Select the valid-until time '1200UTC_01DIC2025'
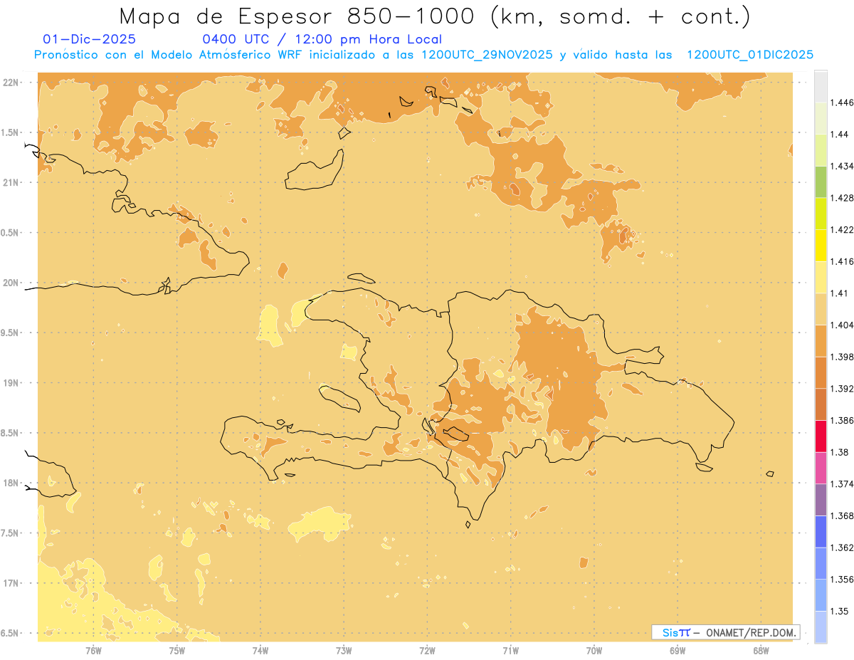 (749, 55)
